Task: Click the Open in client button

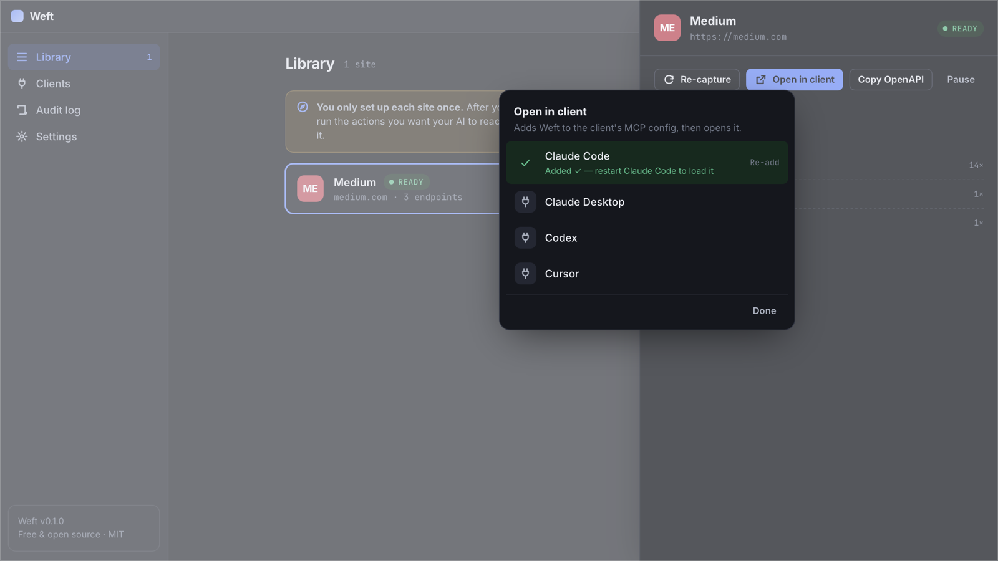Action: tap(794, 79)
